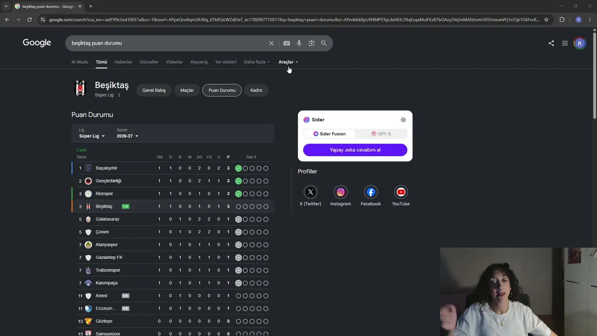The width and height of the screenshot is (597, 336).
Task: Click Beşiktaş live 1-0 score badge
Action: click(x=125, y=206)
